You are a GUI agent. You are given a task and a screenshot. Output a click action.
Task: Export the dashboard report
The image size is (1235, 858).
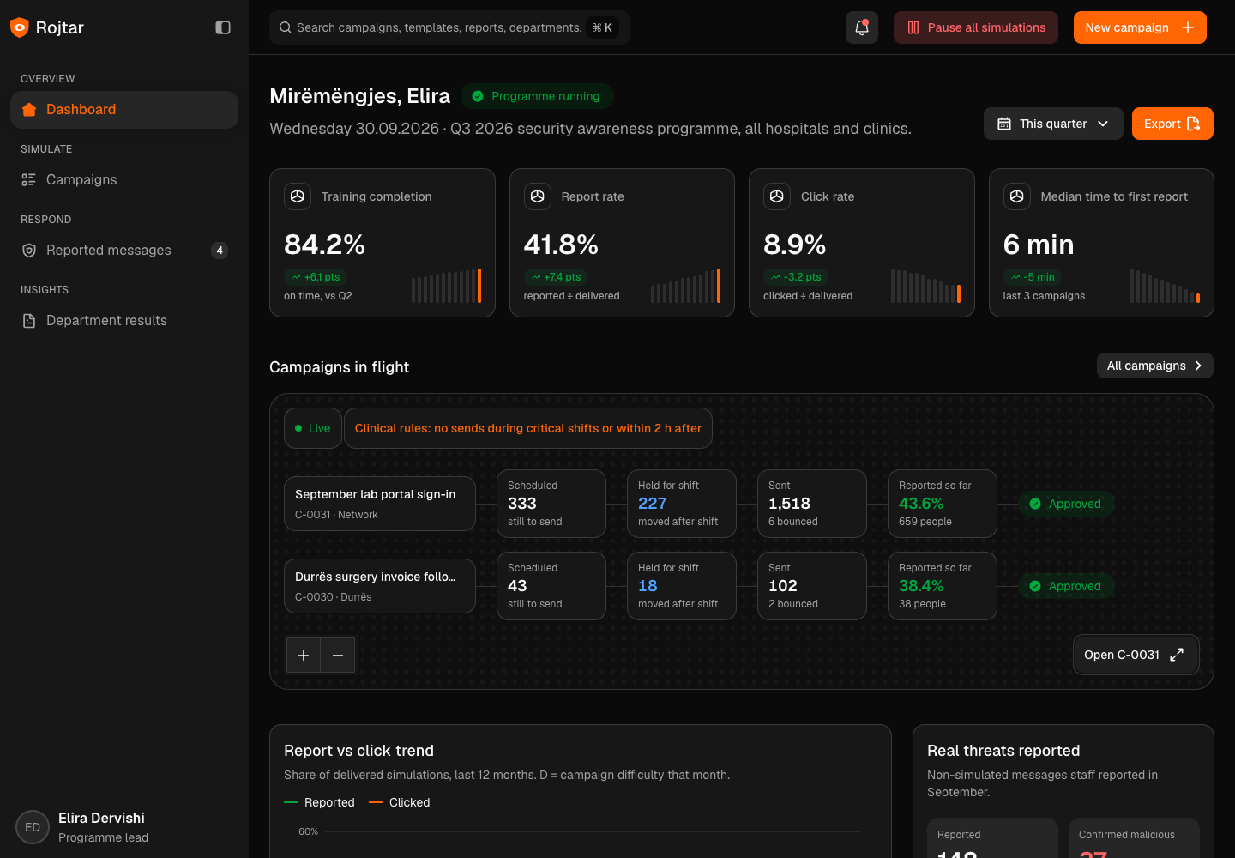point(1172,124)
